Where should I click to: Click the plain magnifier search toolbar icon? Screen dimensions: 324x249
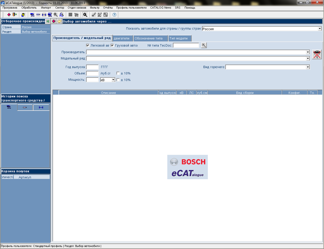click(56, 15)
